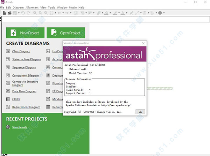
Task: Open the Diagram menu
Action: coord(19,7)
